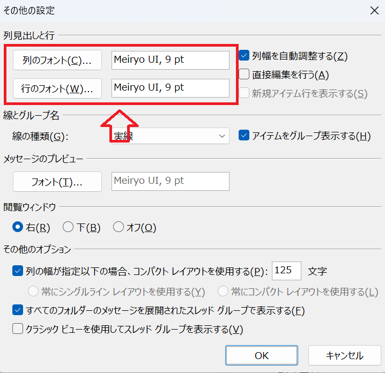
Task: Click the 閲覧ウィンドウ section heading
Action: point(29,207)
